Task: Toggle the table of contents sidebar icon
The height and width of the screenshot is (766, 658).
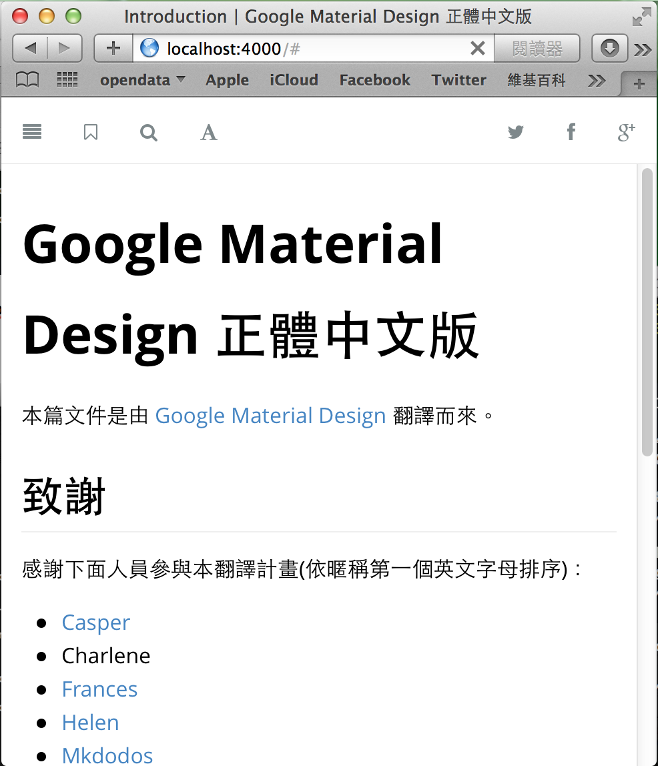Action: tap(32, 132)
